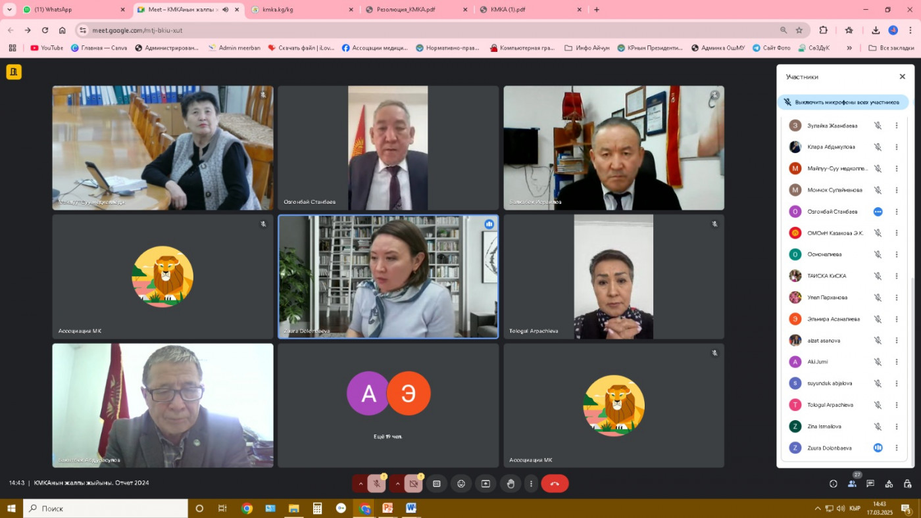Open host controls lock icon

click(907, 484)
